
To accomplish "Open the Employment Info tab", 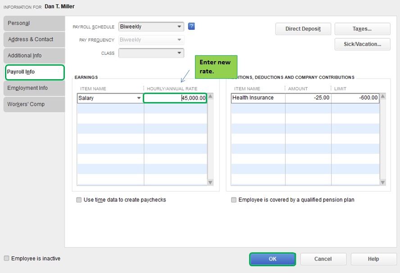I will (x=34, y=88).
